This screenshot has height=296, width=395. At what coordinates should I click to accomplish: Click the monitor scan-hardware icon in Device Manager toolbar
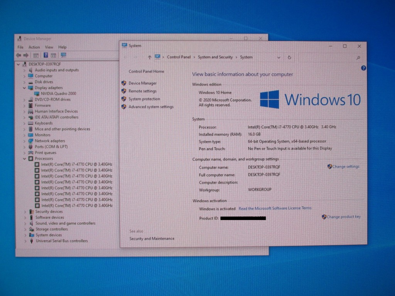[x=64, y=55]
